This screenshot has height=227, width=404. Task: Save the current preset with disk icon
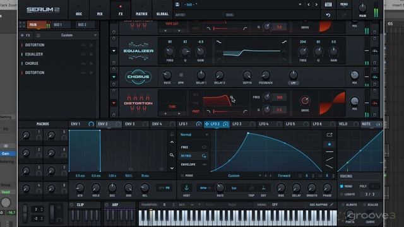tap(177, 4)
